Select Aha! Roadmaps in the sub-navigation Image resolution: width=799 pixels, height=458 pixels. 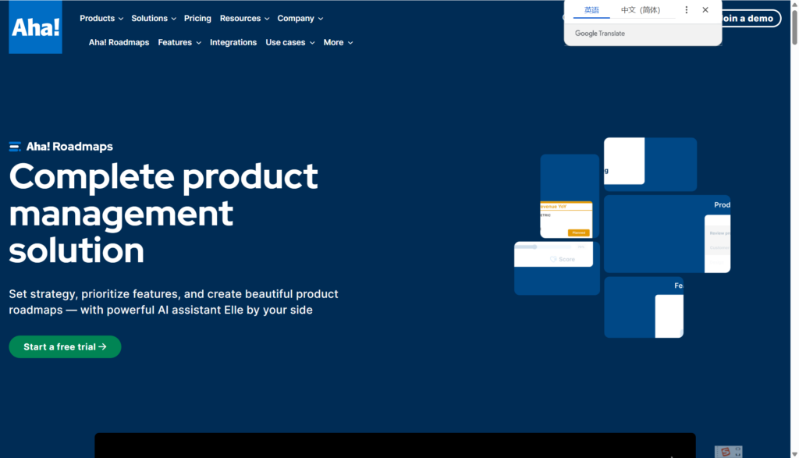119,42
